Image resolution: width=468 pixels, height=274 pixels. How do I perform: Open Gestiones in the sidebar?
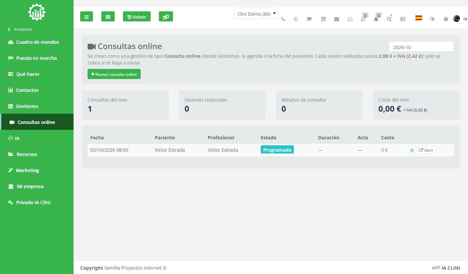(x=37, y=106)
